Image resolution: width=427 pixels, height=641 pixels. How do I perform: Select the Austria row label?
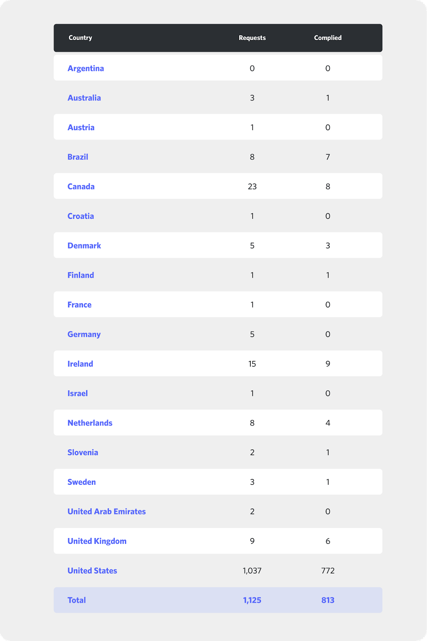(x=81, y=127)
